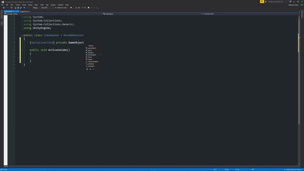This screenshot has height=171, width=304.
Task: Click the ActivateCube() method name
Action: point(59,50)
